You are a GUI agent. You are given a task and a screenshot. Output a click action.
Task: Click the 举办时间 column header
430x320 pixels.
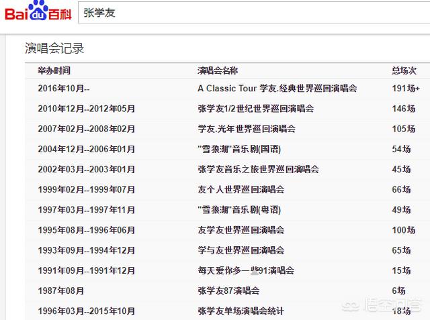click(54, 70)
